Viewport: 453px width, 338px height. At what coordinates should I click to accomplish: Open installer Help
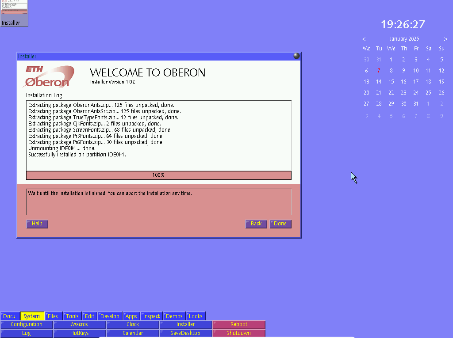tap(37, 224)
